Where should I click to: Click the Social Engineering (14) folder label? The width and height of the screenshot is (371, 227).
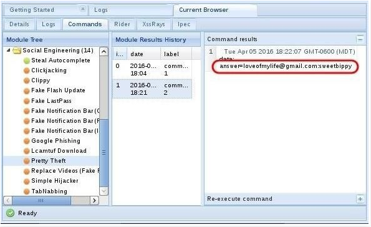(58, 51)
